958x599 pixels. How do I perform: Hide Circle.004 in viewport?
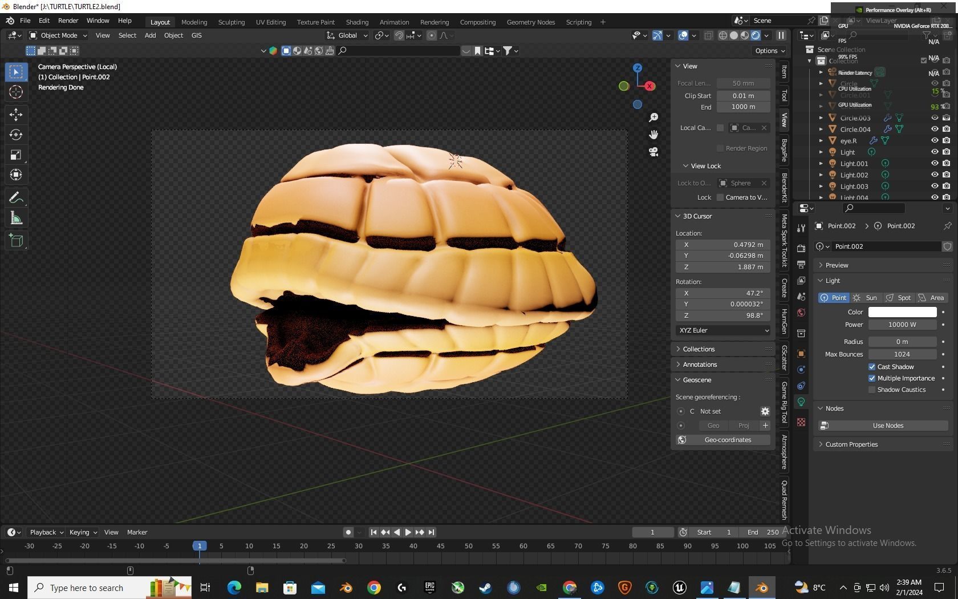(x=935, y=129)
